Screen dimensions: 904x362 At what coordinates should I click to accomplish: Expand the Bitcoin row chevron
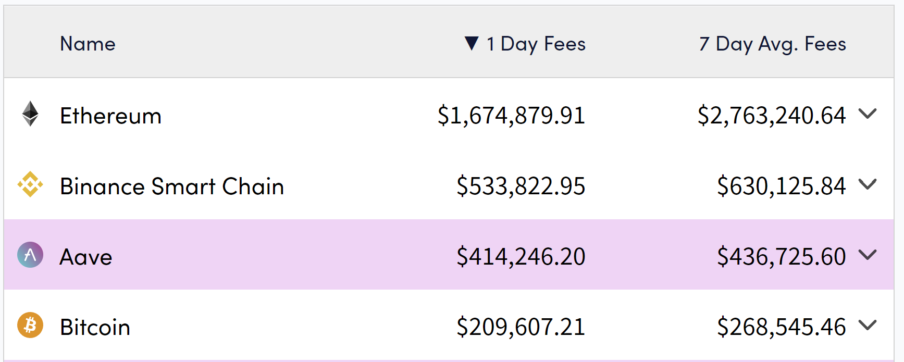click(868, 325)
